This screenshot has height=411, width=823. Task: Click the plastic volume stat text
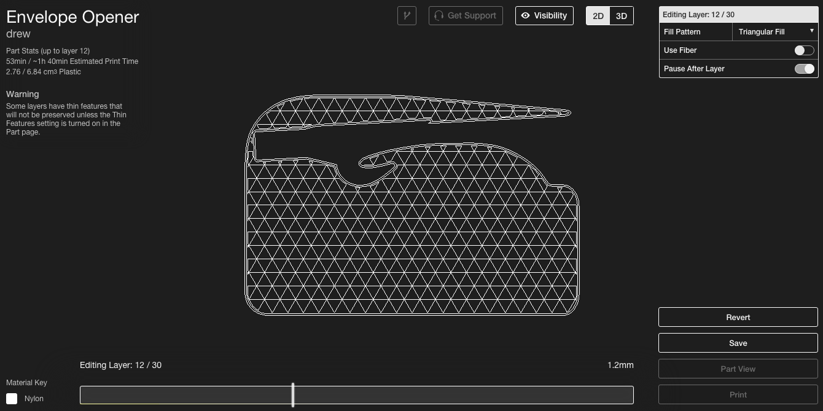44,72
